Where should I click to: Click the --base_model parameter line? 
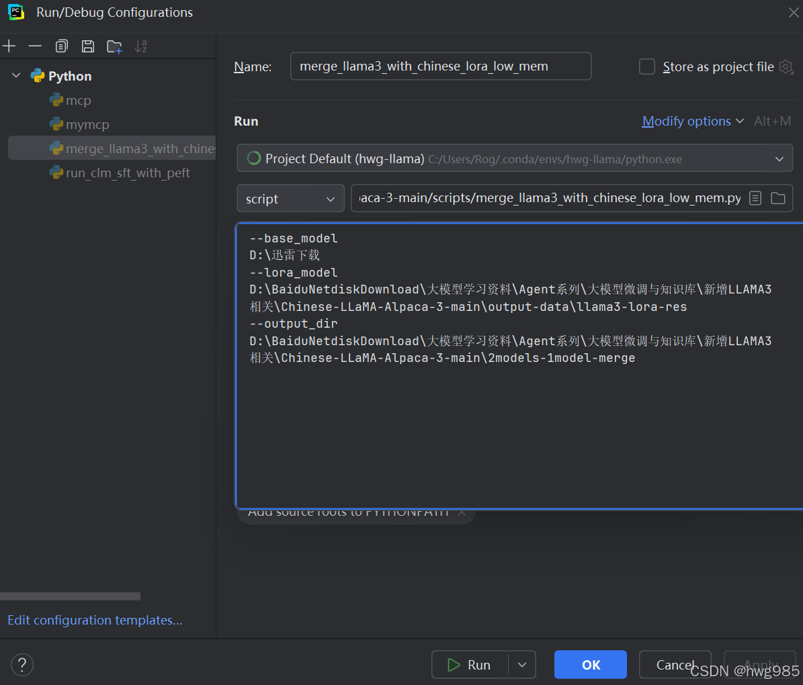click(x=294, y=238)
